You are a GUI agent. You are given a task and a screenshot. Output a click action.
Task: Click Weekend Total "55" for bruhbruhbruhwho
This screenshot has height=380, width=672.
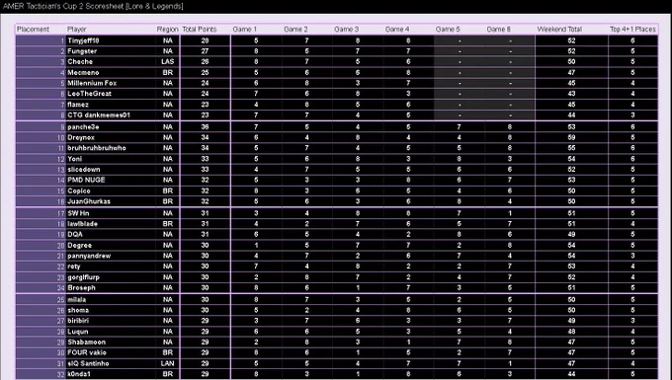pos(571,148)
